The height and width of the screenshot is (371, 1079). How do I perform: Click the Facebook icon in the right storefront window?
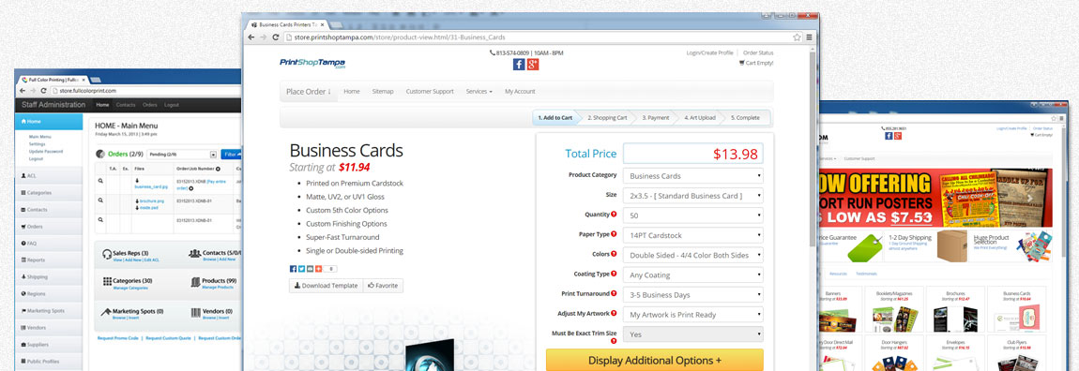pyautogui.click(x=889, y=135)
